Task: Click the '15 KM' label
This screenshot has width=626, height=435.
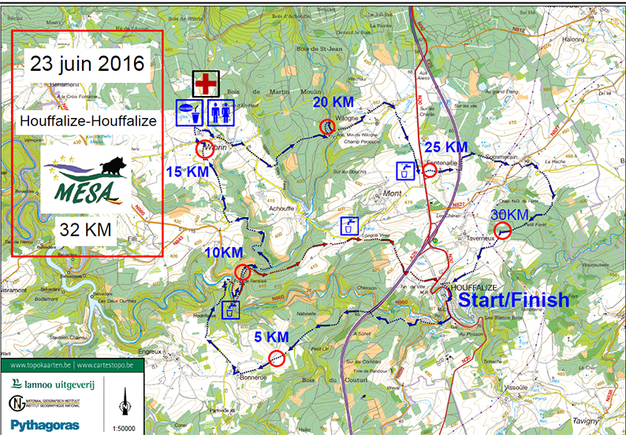Action: point(187,171)
